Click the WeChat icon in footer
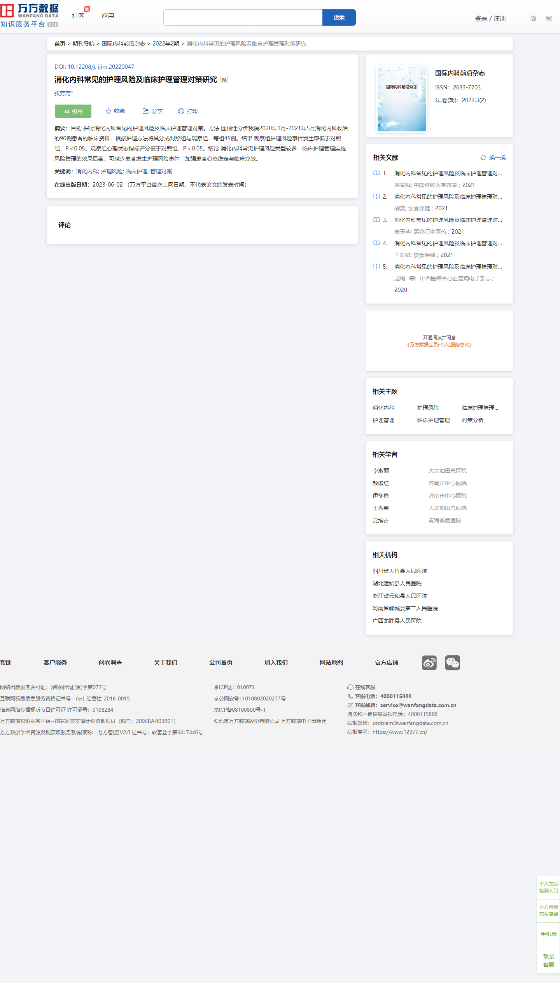 (x=452, y=663)
